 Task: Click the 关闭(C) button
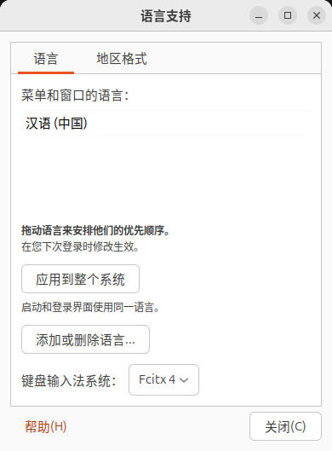[285, 426]
